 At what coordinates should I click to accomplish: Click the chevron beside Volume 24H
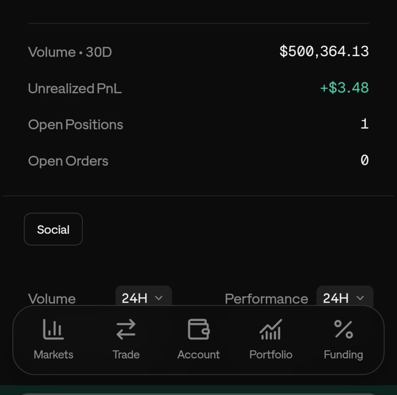[x=159, y=298]
